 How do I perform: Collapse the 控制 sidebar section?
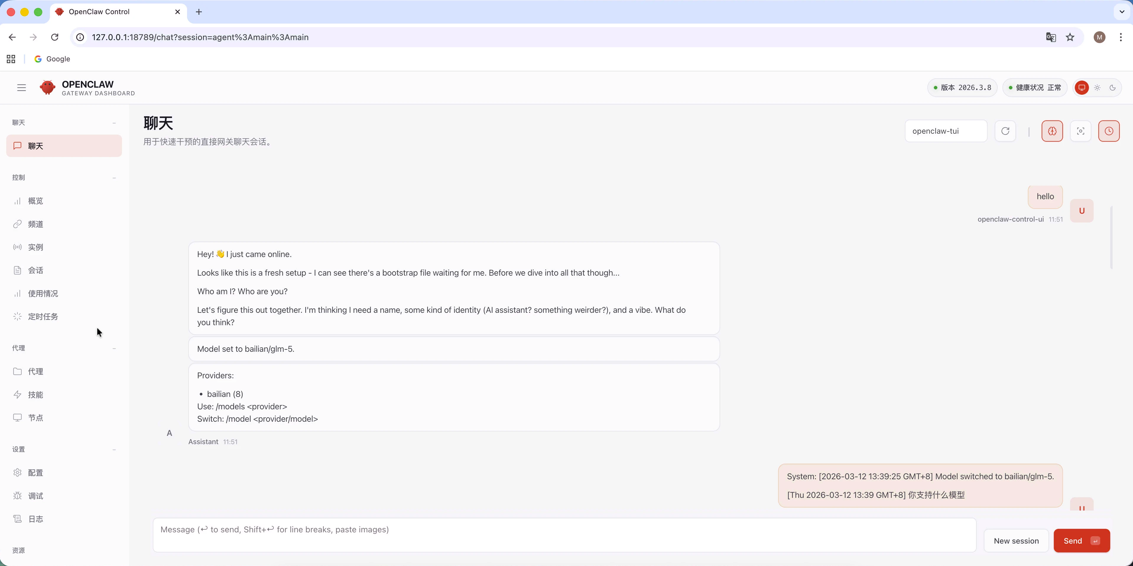[114, 178]
